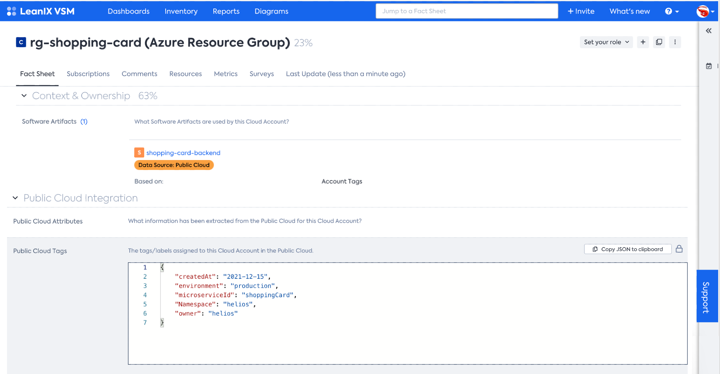The image size is (720, 374).
Task: Click the Software Artifacts (1) count
Action: click(84, 121)
